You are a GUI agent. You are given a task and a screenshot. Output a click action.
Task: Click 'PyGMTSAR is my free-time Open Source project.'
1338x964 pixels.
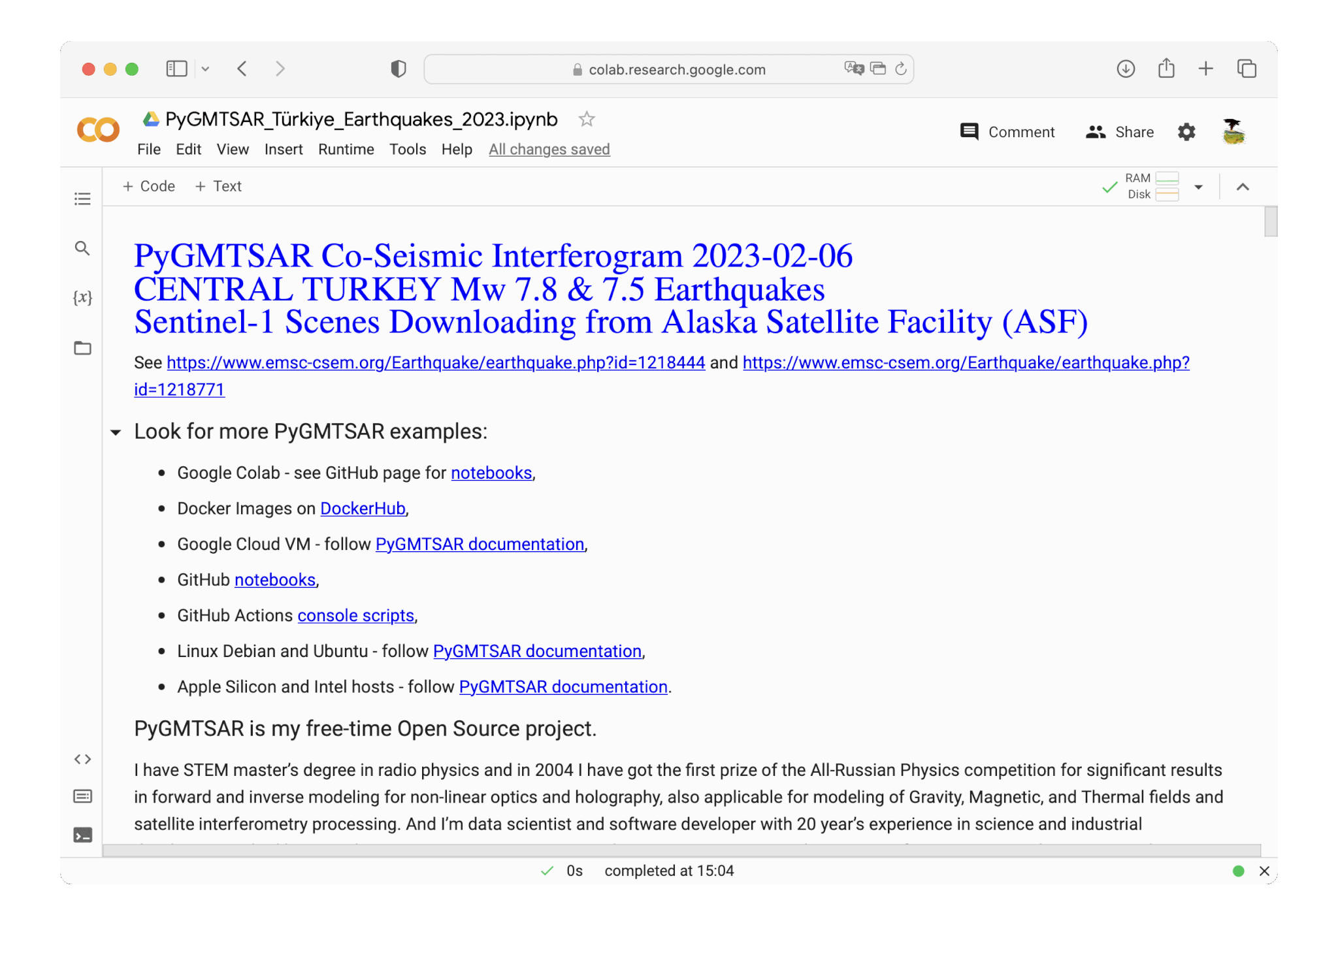point(365,729)
